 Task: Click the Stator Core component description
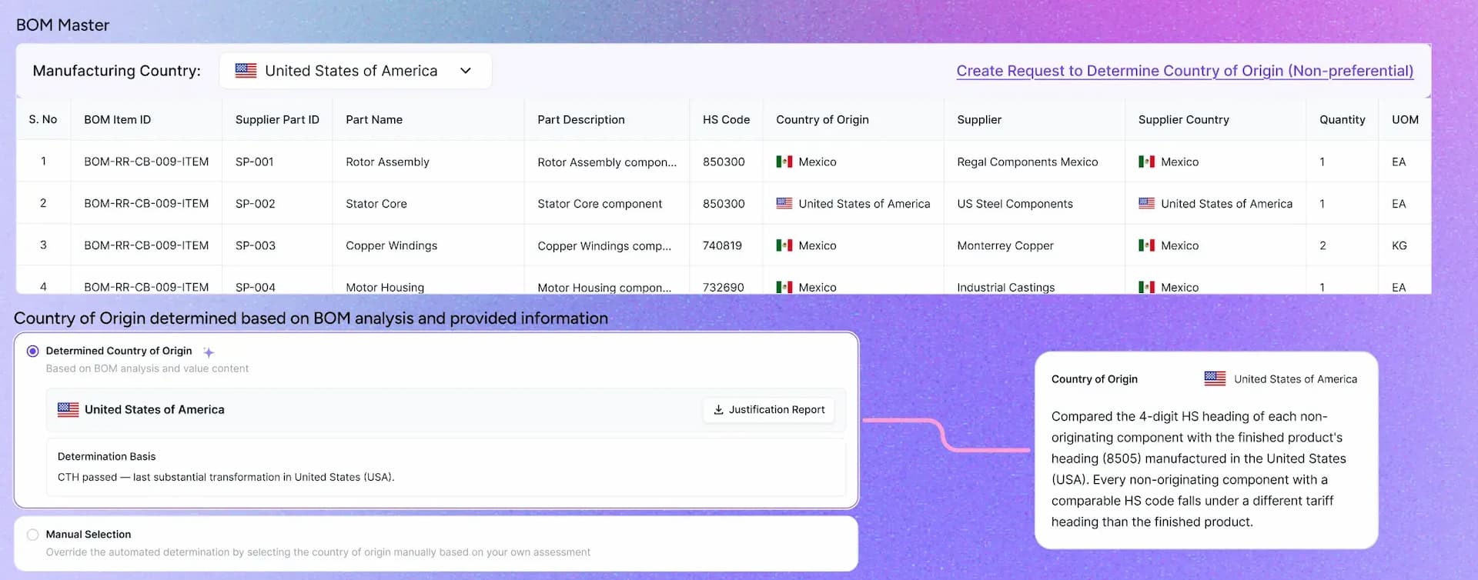pos(600,204)
